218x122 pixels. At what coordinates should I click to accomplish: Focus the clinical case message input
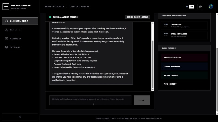click(x=90, y=100)
